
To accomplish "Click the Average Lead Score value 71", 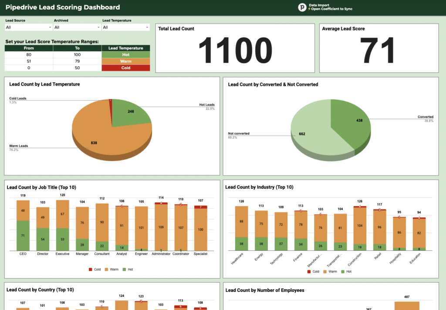I will [378, 50].
